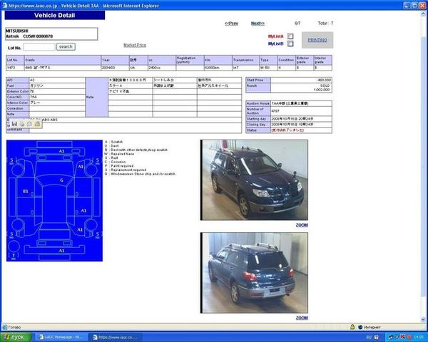428x342 pixels.
Task: Click the taskbar clock
Action: point(419,337)
